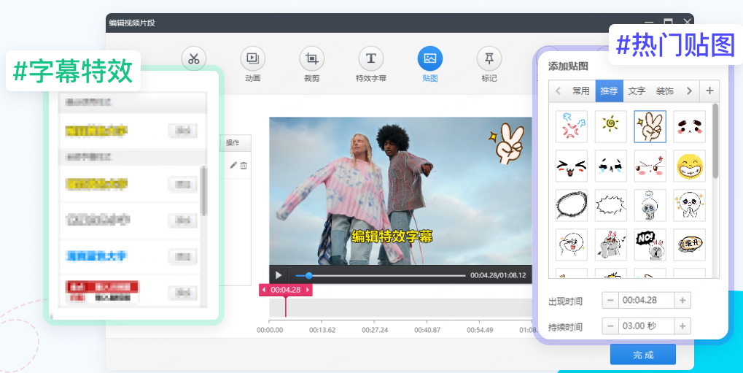The image size is (743, 373).
Task: Select the victory hand sticker on the video
Action: [x=507, y=144]
